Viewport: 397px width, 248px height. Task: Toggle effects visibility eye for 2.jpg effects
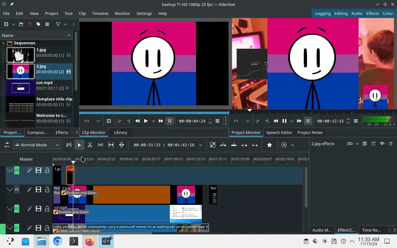[382, 144]
